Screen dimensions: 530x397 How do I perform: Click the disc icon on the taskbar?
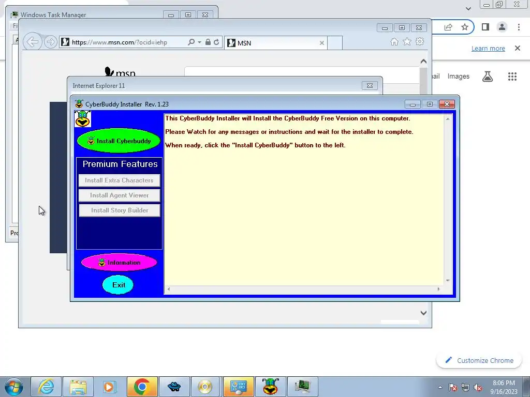(x=206, y=387)
